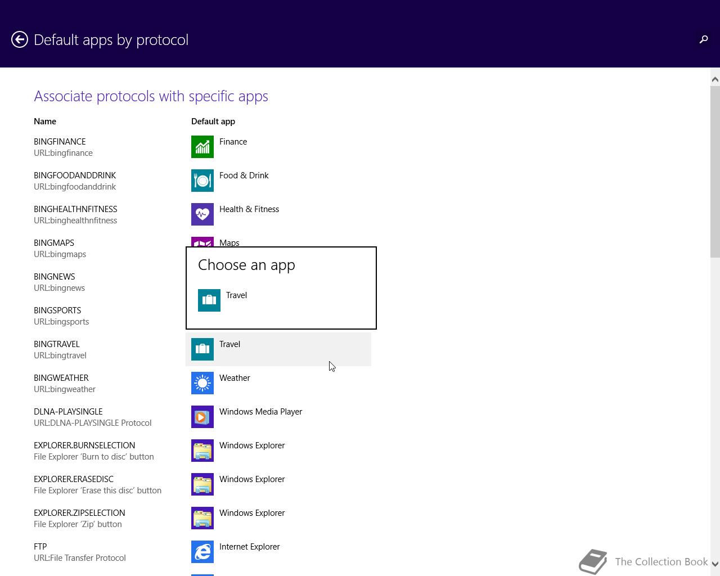Click the Food & Drink app icon
Image resolution: width=720 pixels, height=576 pixels.
[x=202, y=181]
